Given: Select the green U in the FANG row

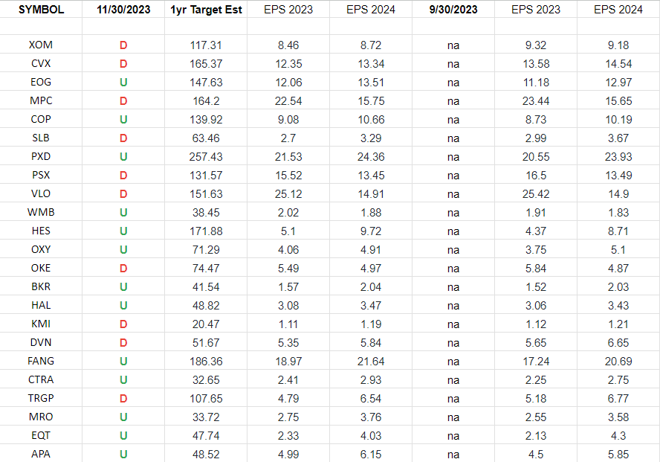Looking at the screenshot, I should (x=123, y=361).
